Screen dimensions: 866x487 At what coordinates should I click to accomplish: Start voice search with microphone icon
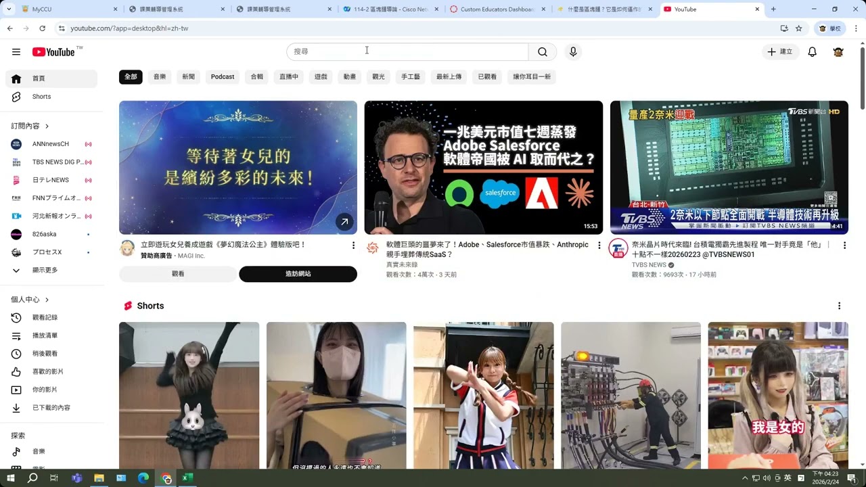(x=573, y=52)
